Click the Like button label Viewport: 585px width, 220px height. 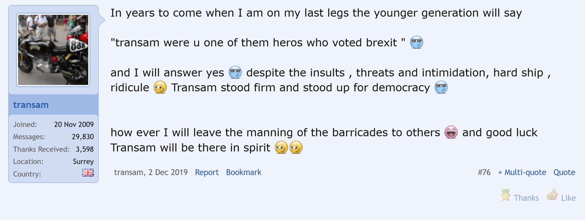tap(568, 198)
